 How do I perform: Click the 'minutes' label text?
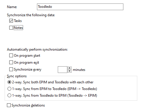point(79,70)
